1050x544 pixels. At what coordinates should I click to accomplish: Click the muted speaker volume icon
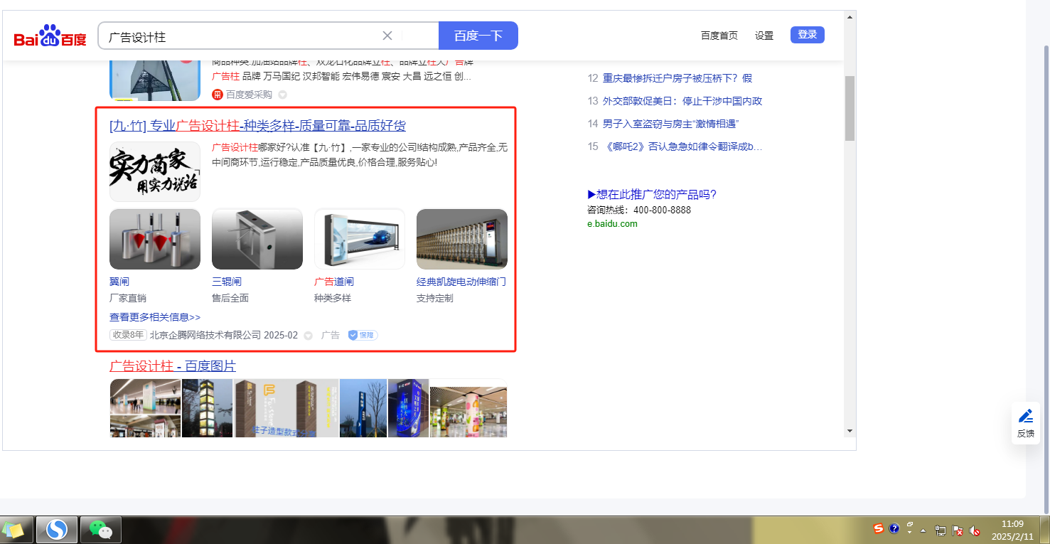point(975,530)
